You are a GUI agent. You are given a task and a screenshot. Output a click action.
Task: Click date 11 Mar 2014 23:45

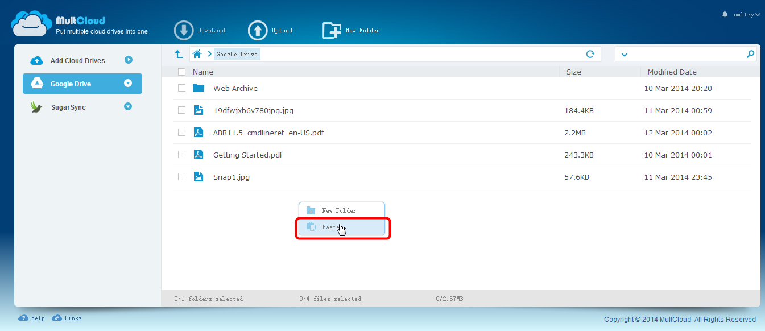pos(678,177)
